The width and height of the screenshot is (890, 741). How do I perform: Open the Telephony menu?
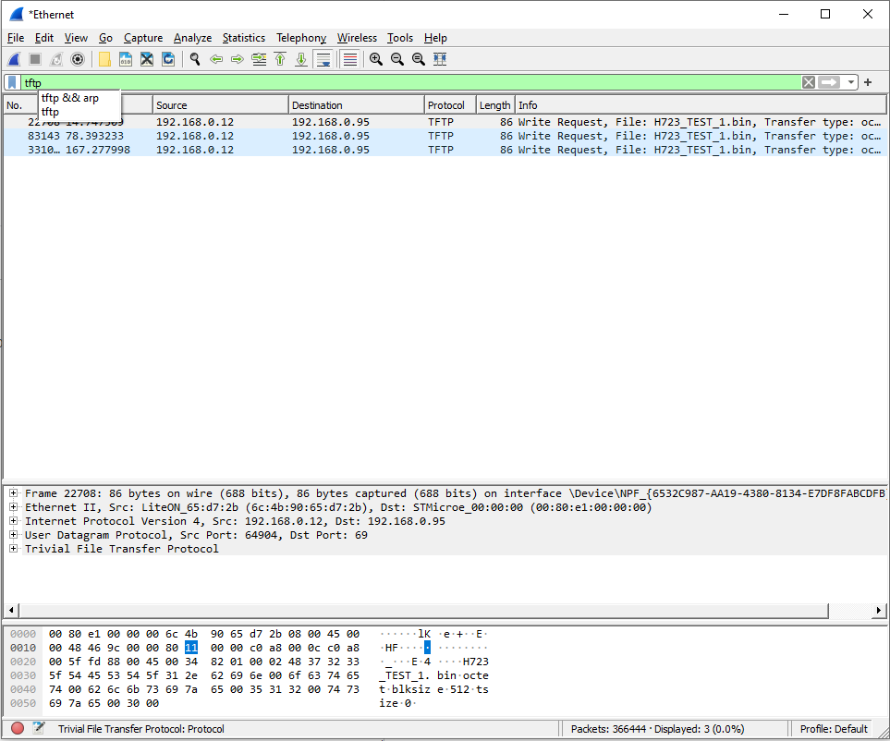tap(300, 38)
